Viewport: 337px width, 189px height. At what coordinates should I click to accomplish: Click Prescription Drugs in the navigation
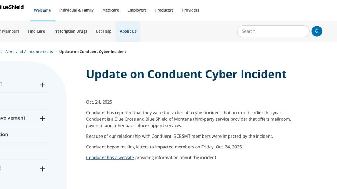point(70,31)
